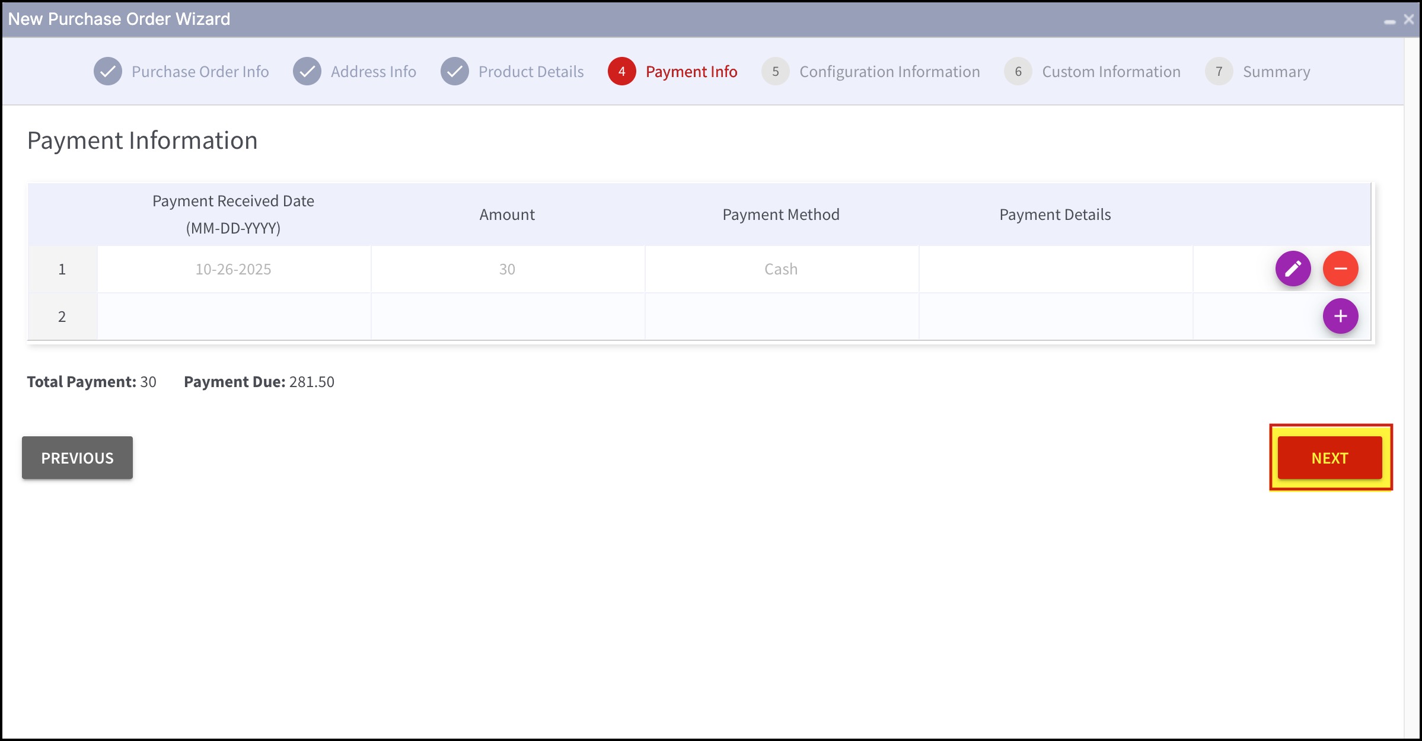The image size is (1422, 741).
Task: Click the Address Info checkmark step icon
Action: [307, 72]
